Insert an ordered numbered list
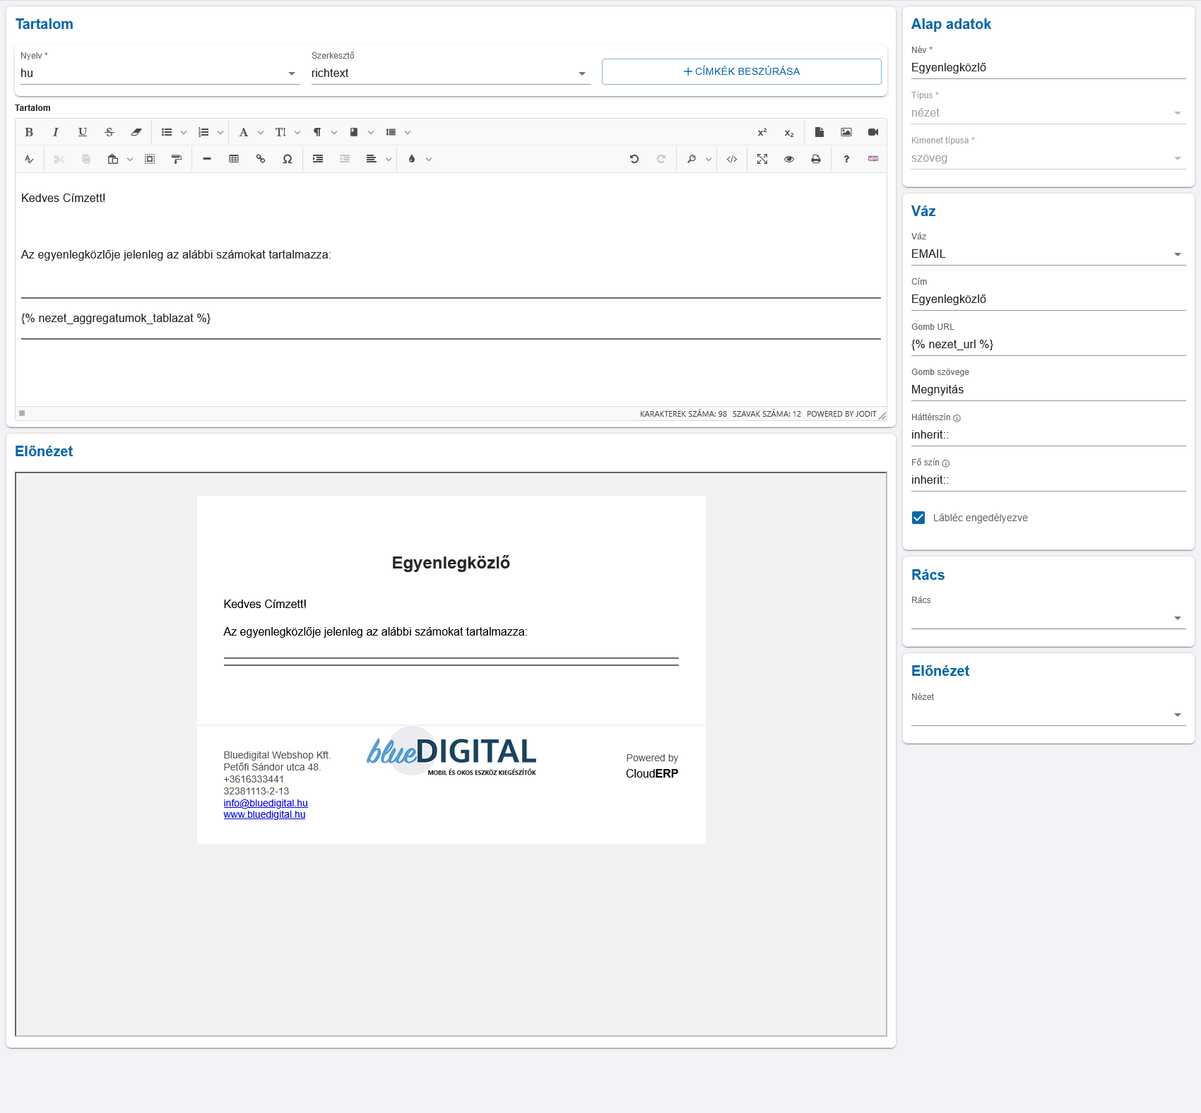1201x1113 pixels. [x=203, y=132]
